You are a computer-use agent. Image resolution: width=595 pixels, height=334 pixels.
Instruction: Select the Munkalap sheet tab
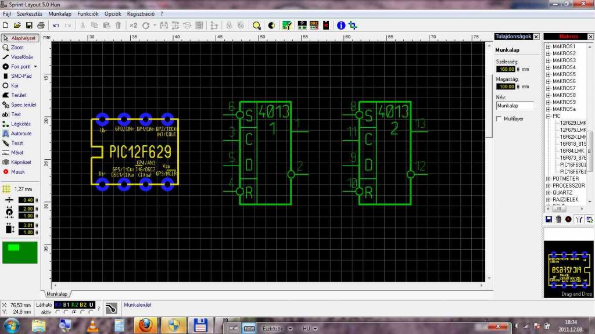(x=57, y=294)
